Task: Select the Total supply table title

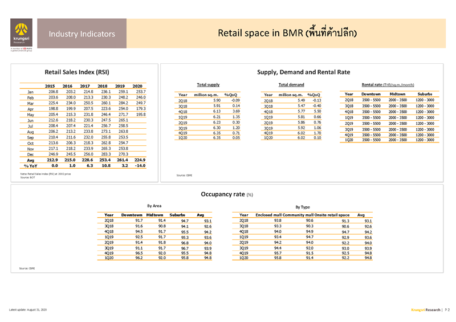Action: pyautogui.click(x=208, y=84)
